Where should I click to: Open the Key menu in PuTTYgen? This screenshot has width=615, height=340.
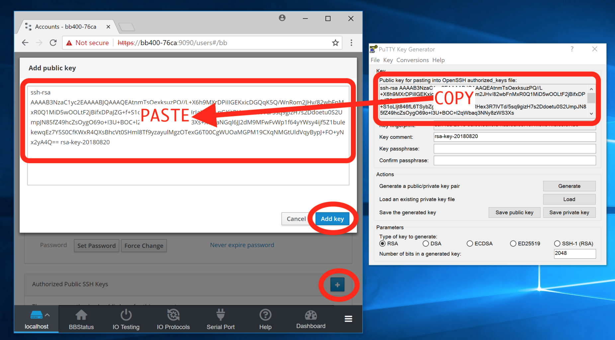click(388, 60)
